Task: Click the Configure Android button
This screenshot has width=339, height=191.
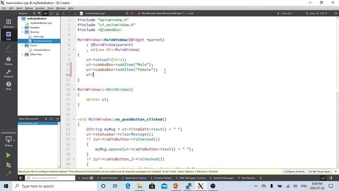Action: (x=294, y=171)
